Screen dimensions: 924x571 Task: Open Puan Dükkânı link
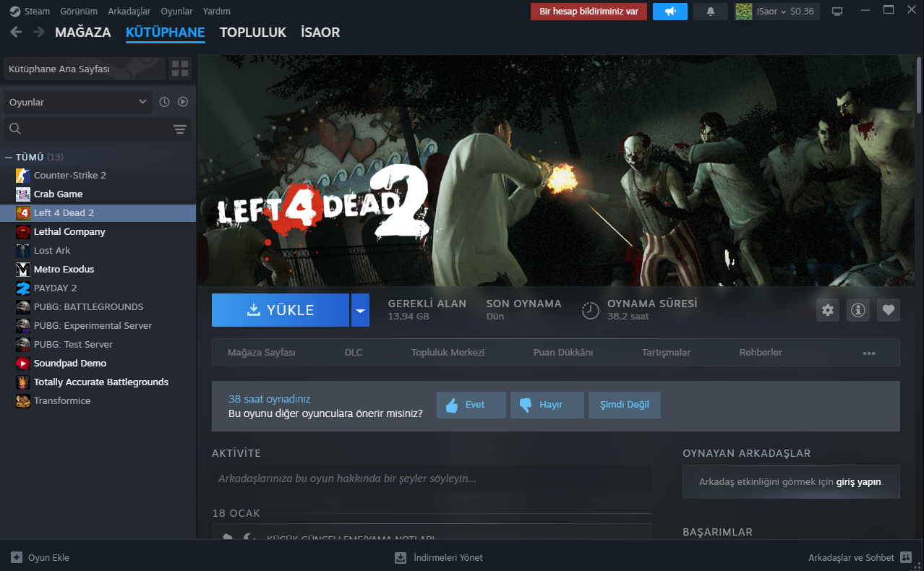coord(563,353)
